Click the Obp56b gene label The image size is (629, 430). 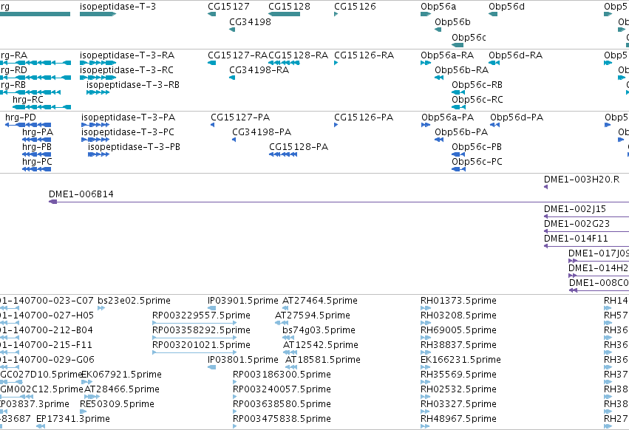point(452,21)
